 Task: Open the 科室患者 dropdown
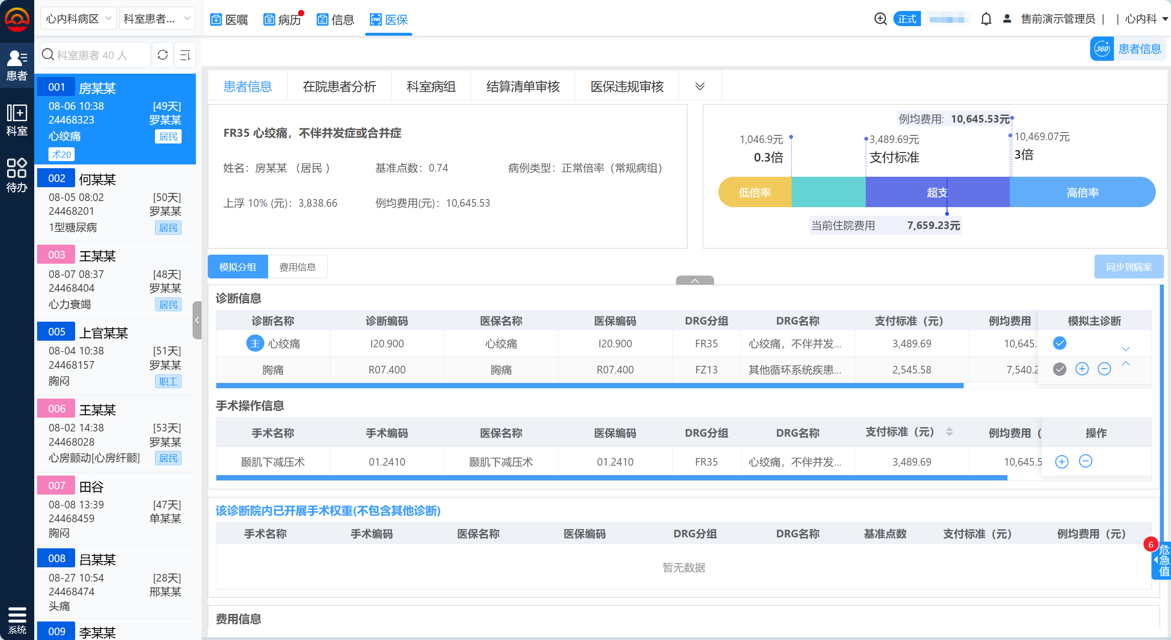[x=157, y=19]
